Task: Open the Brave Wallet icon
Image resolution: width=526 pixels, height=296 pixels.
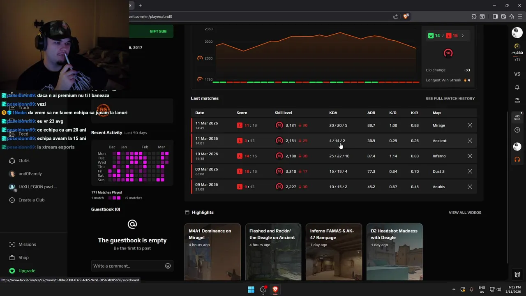Action: 503,16
